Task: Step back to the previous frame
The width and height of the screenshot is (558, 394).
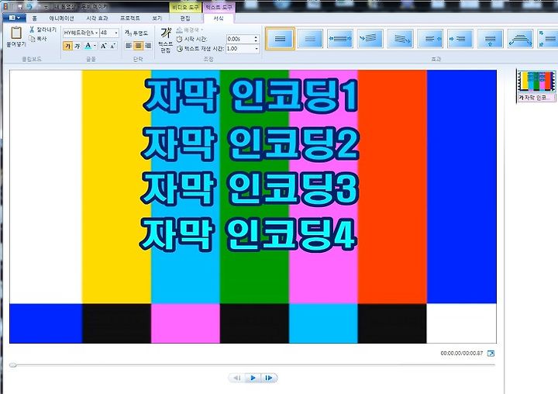Action: 237,378
